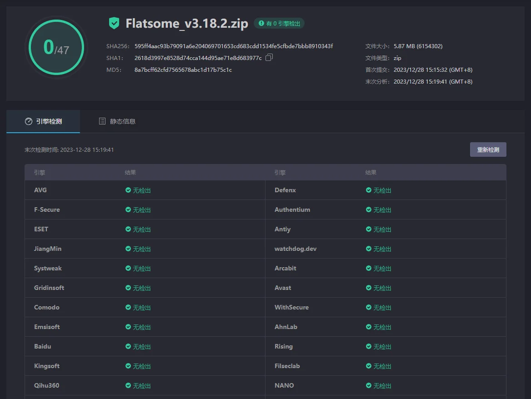The image size is (531, 399).
Task: Click the green check icon in Qihu360 row
Action: point(128,385)
